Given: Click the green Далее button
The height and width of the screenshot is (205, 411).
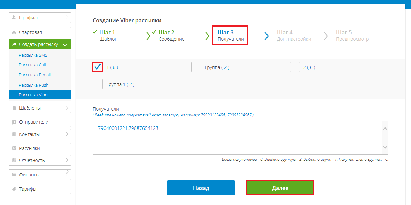Looking at the screenshot, I should click(x=280, y=188).
